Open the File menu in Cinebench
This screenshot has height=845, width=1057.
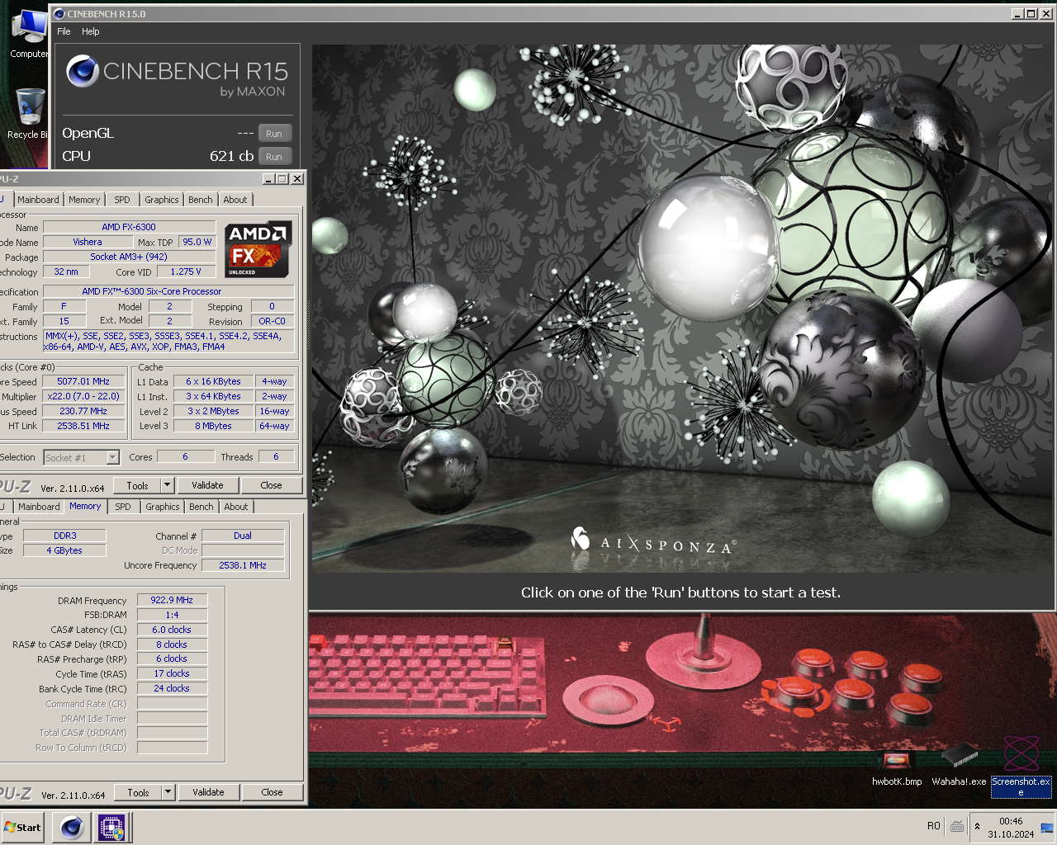[64, 31]
